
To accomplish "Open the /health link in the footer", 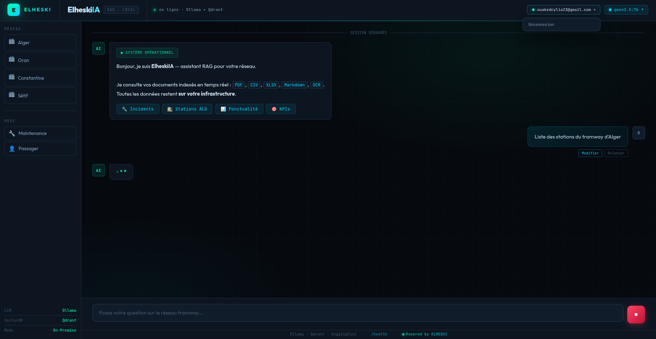I will click(x=379, y=334).
